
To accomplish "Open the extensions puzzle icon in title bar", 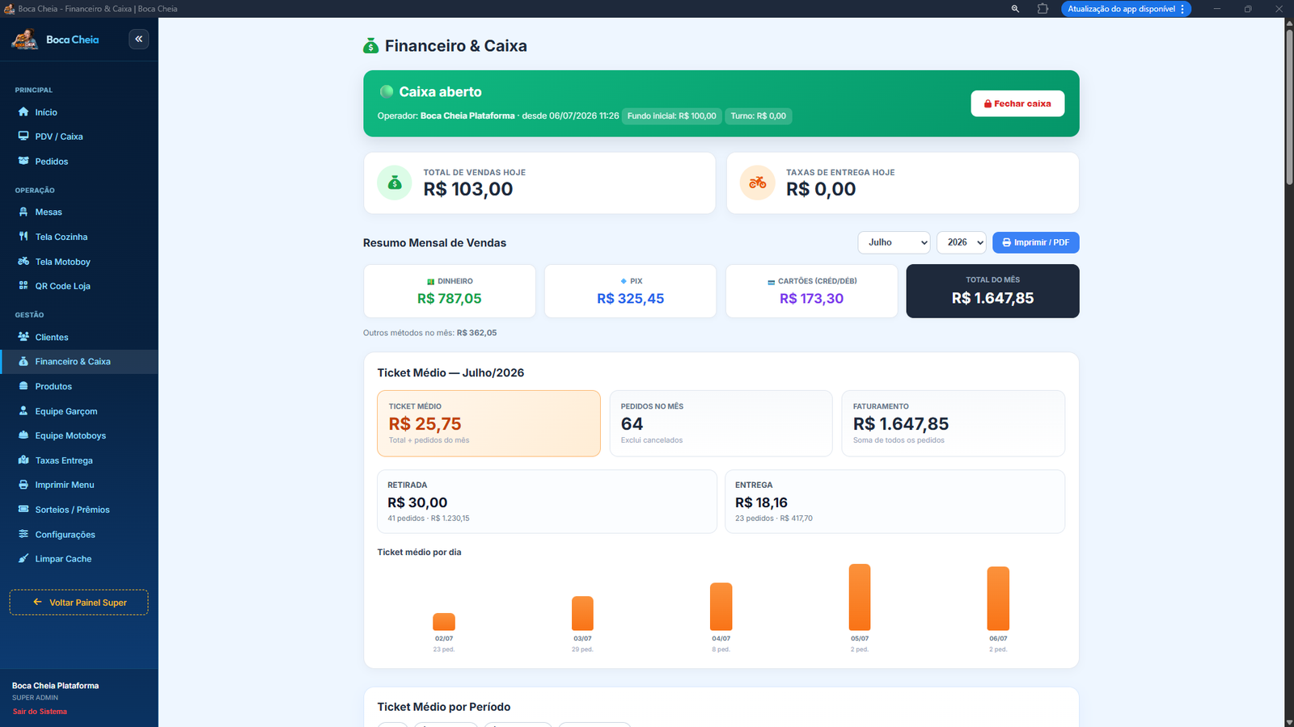I will pyautogui.click(x=1042, y=9).
